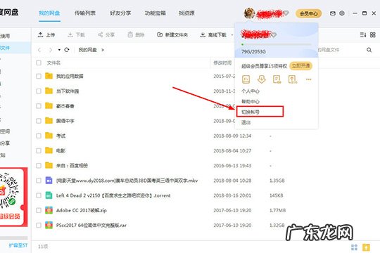Click the video file icon of the .mkv

[49, 181]
